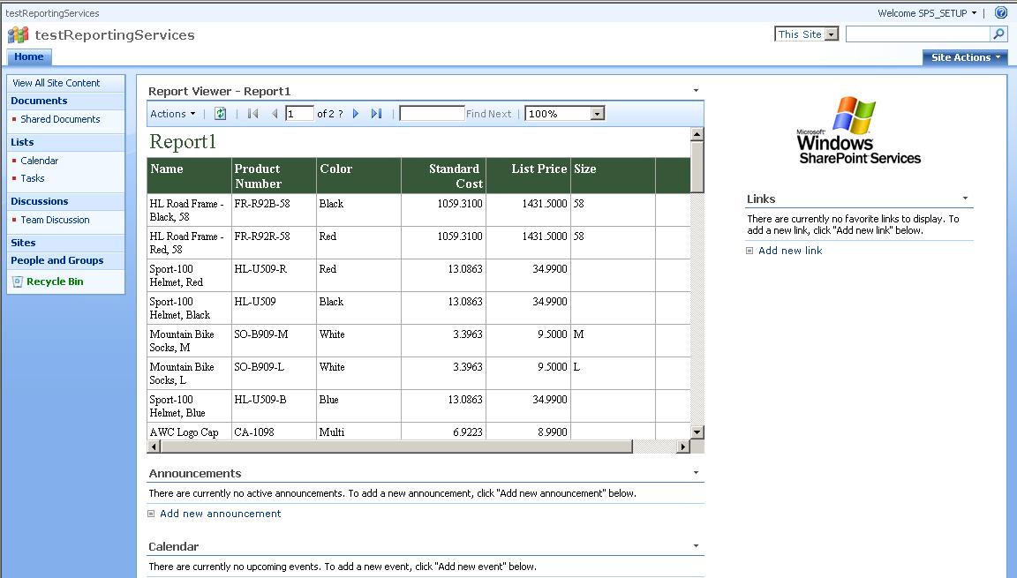Screen dimensions: 1017x578
Task: Jump to the last report page
Action: click(376, 114)
